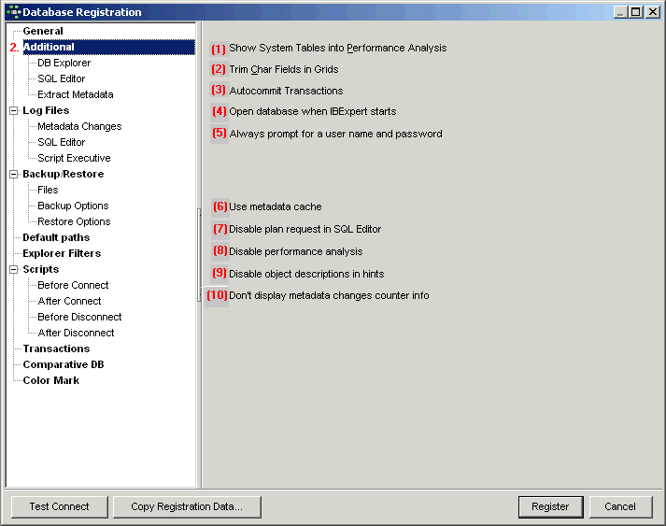Image resolution: width=666 pixels, height=526 pixels.
Task: Select Transactions in the tree
Action: pyautogui.click(x=56, y=348)
